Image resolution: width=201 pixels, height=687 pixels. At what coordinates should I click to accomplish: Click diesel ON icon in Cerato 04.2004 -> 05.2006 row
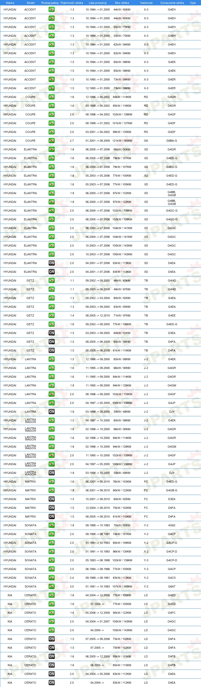51,674
